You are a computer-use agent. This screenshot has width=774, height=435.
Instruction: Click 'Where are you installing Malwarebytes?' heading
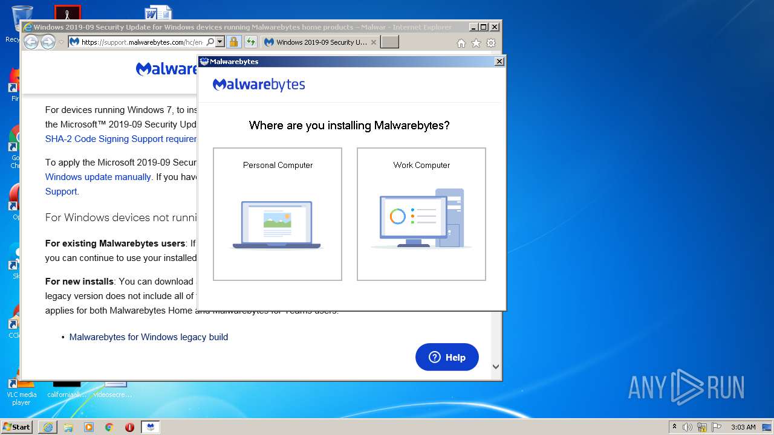click(350, 126)
